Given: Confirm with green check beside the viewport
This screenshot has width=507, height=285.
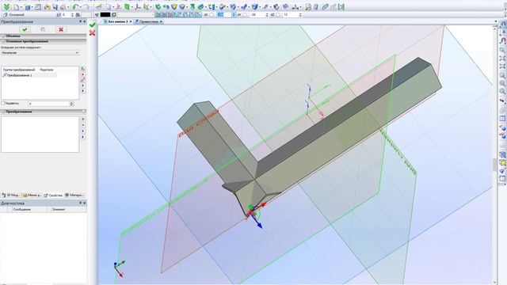Looking at the screenshot, I should 93,25.
